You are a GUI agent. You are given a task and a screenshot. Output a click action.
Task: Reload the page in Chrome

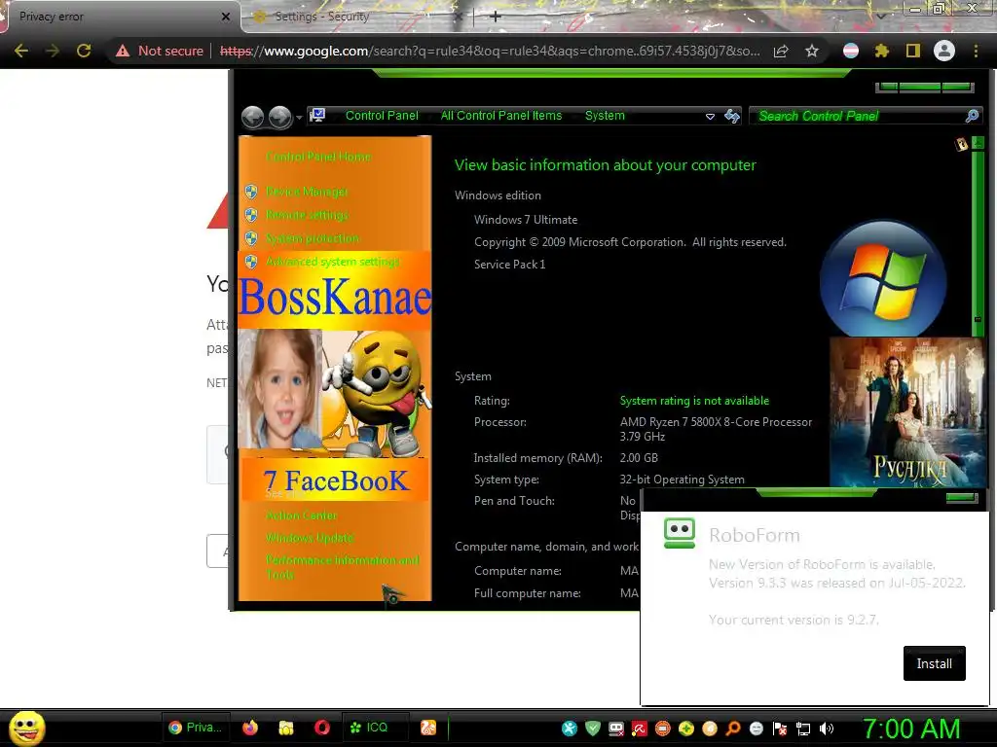point(84,51)
